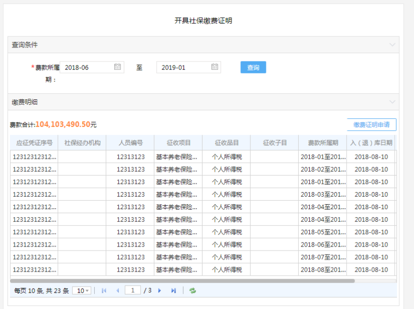Screen dimensions: 414x309
Task: Select the row with period 2018-05至201...
Action: point(203,232)
